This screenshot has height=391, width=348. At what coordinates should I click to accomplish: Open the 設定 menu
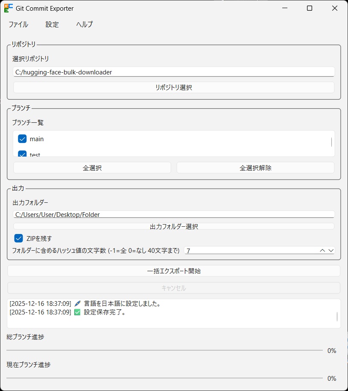[52, 25]
